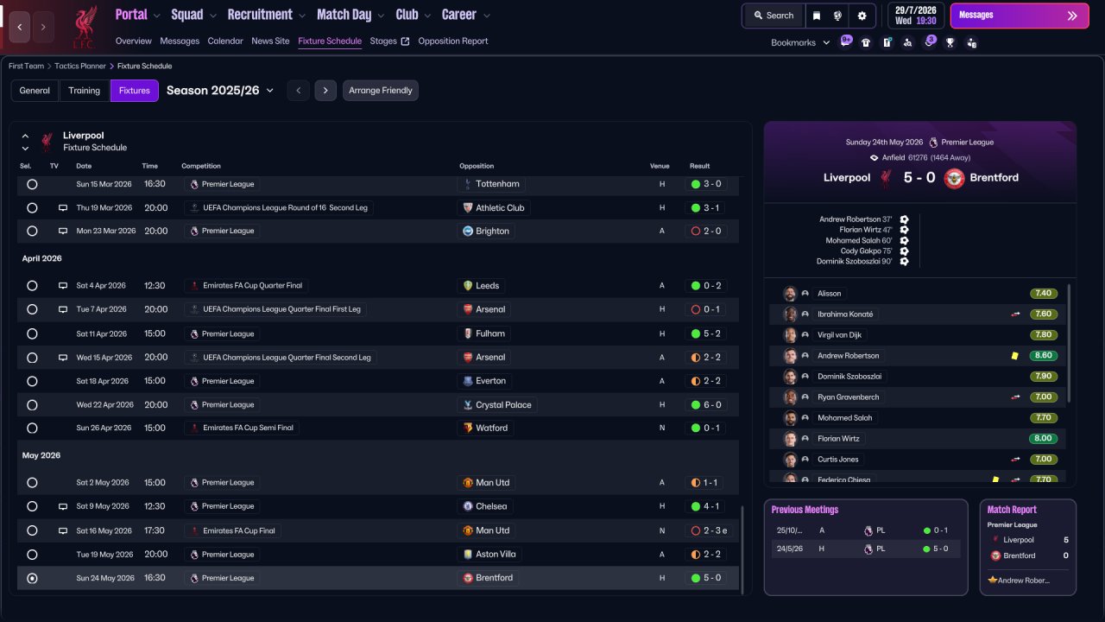Click the TV icon on Chelsea fixture row

point(62,506)
